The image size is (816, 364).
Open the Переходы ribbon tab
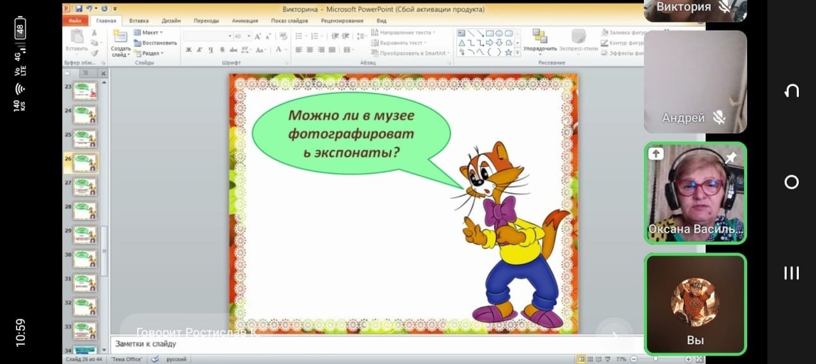(206, 20)
